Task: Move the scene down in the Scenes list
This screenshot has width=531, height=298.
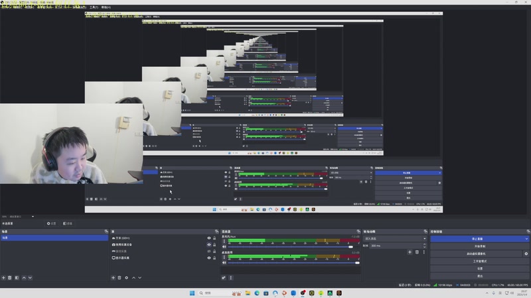Action: tap(30, 277)
